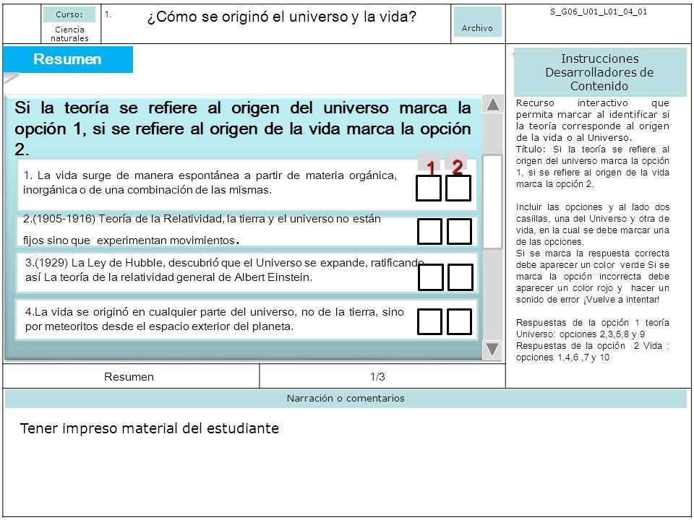Image resolution: width=694 pixels, height=520 pixels.
Task: Select the Resumen blue header tab
Action: point(68,59)
